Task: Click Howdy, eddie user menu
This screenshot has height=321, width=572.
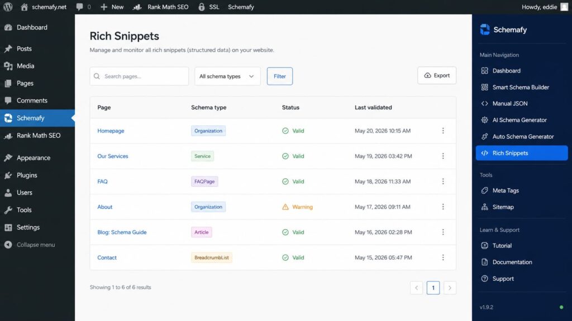Action: pos(545,7)
